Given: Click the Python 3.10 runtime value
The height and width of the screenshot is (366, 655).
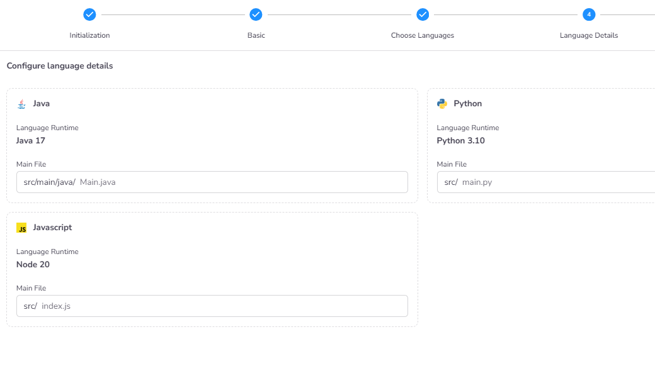Looking at the screenshot, I should pyautogui.click(x=460, y=141).
